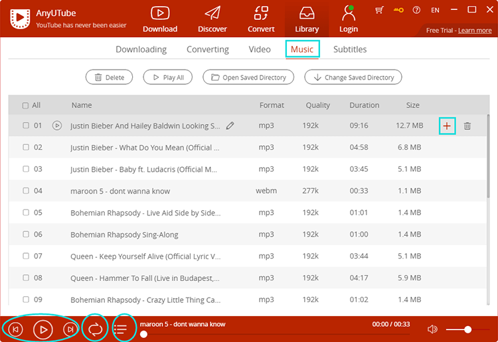Viewport: 498px width, 342px height.
Task: Click the playback progress bar handle
Action: tap(143, 334)
